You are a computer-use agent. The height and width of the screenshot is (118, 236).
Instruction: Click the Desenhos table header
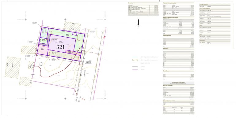[130, 3]
